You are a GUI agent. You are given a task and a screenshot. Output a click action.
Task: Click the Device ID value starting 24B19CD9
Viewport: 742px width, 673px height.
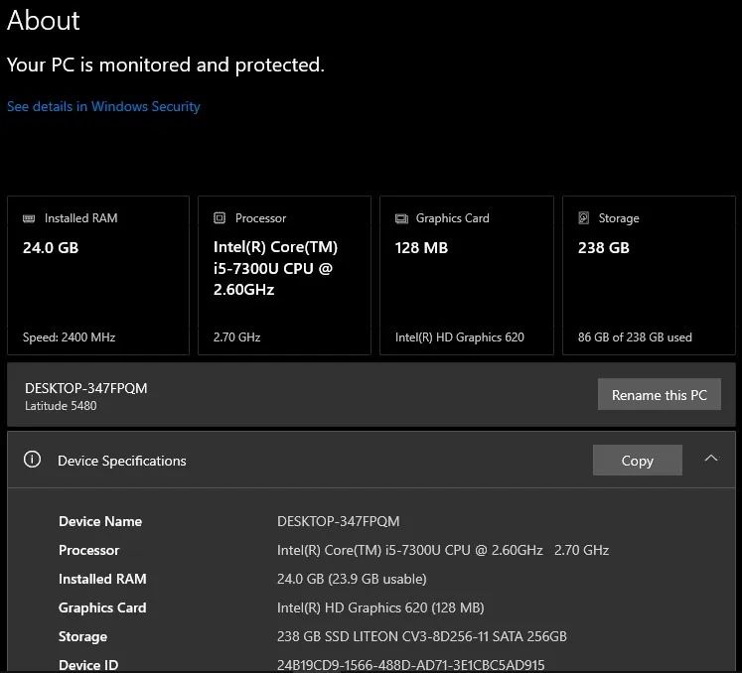coord(411,665)
